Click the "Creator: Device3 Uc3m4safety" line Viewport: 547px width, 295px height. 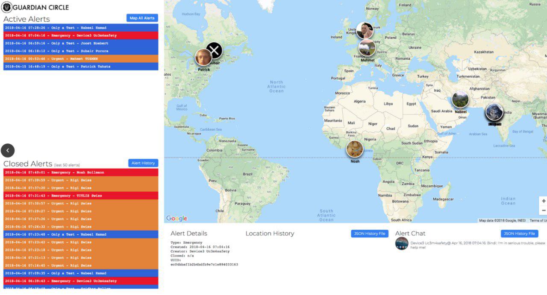[x=200, y=251]
